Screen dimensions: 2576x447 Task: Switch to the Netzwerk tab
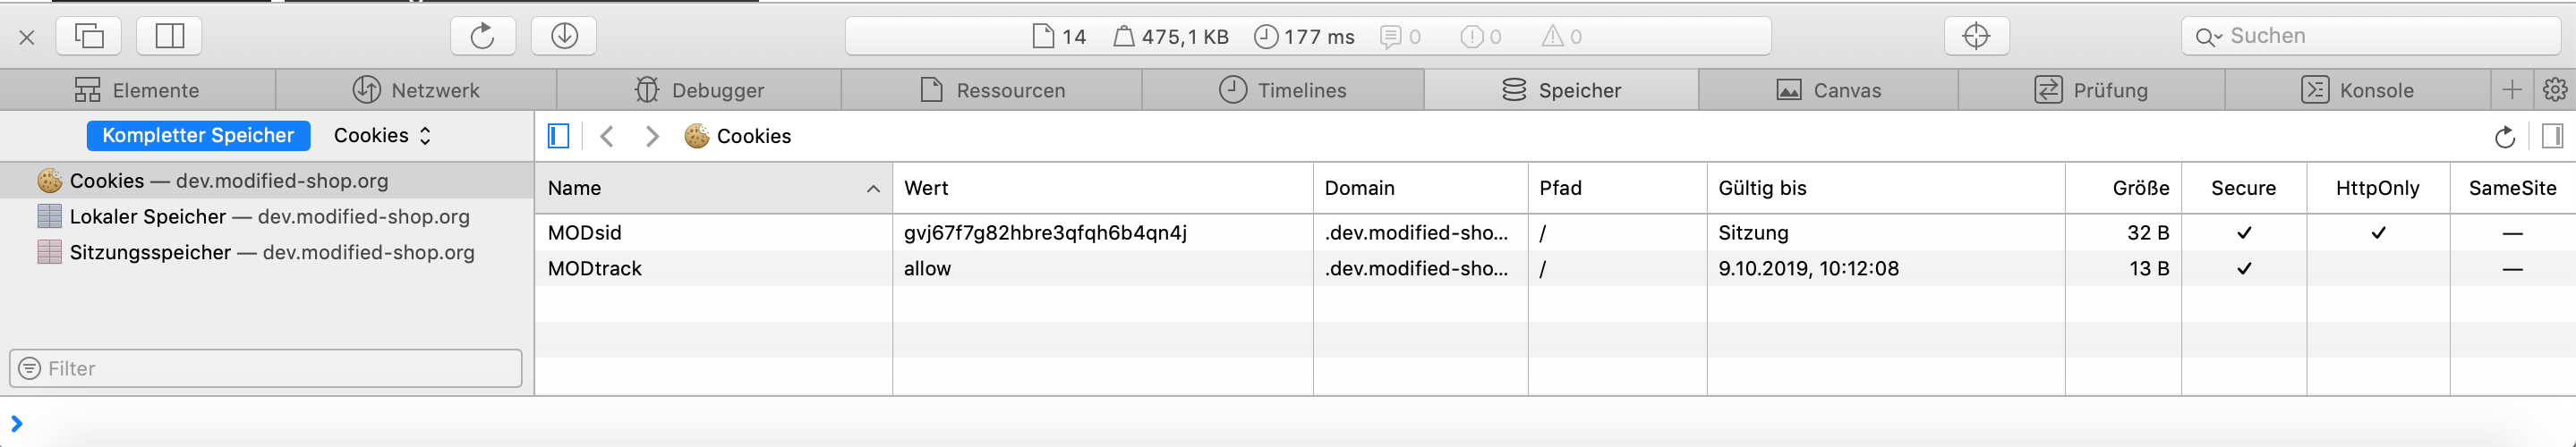click(416, 89)
